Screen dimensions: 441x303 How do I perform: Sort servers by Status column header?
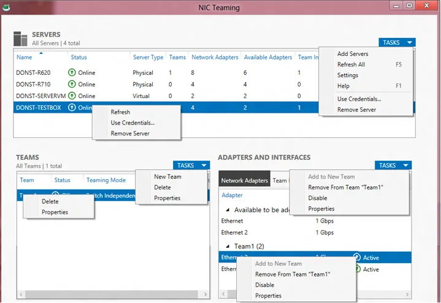pyautogui.click(x=79, y=58)
